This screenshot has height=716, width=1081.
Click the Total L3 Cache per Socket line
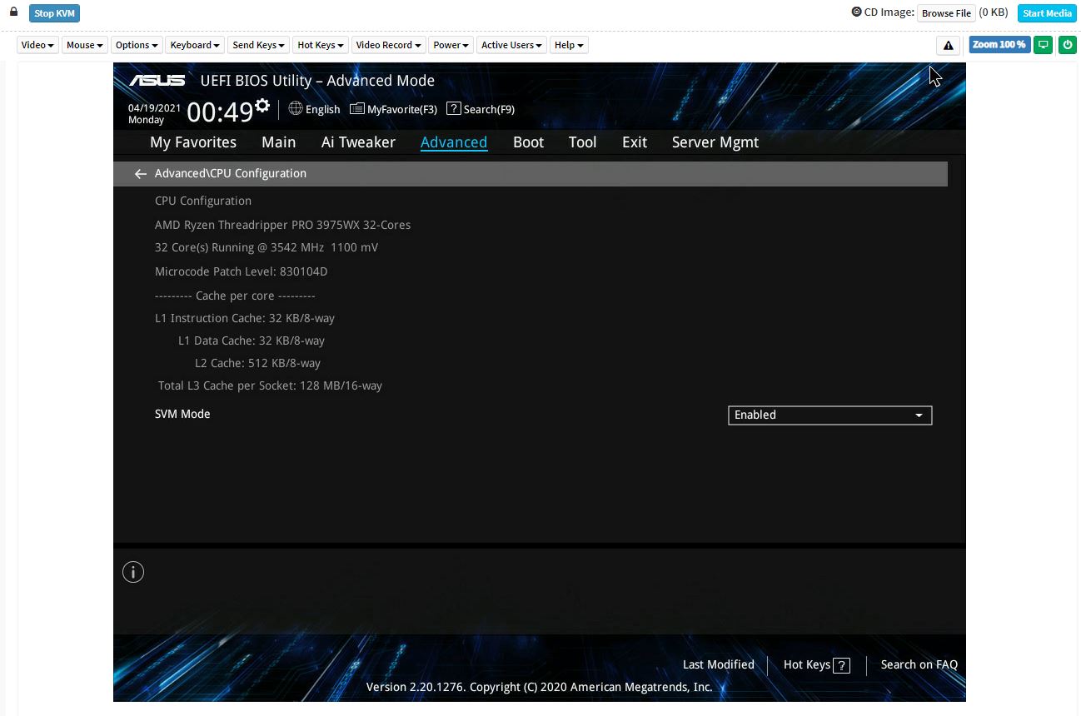click(270, 385)
